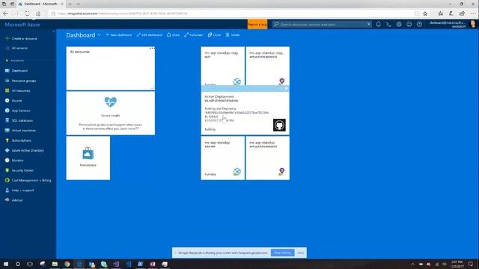Screen dimensions: 479x269
Task: Click Create a resource plus icon
Action: pos(7,38)
